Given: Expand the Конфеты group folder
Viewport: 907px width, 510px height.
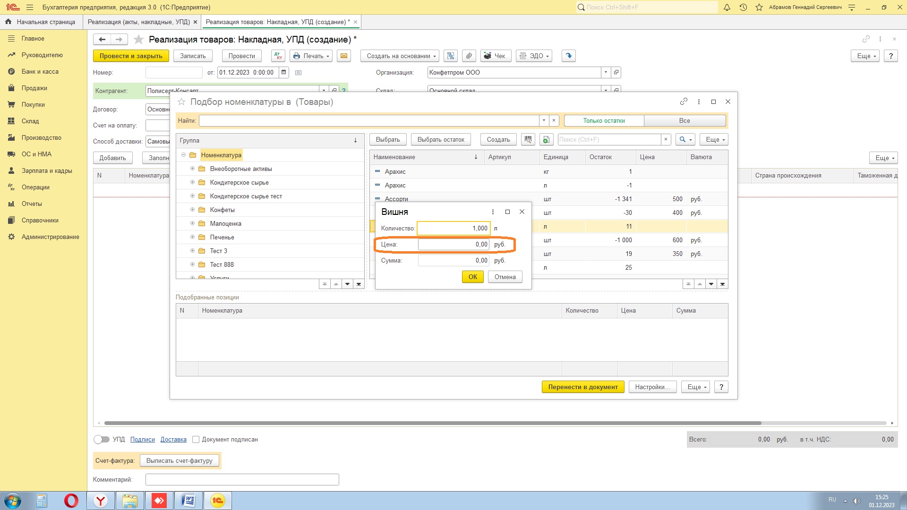Looking at the screenshot, I should pyautogui.click(x=192, y=210).
